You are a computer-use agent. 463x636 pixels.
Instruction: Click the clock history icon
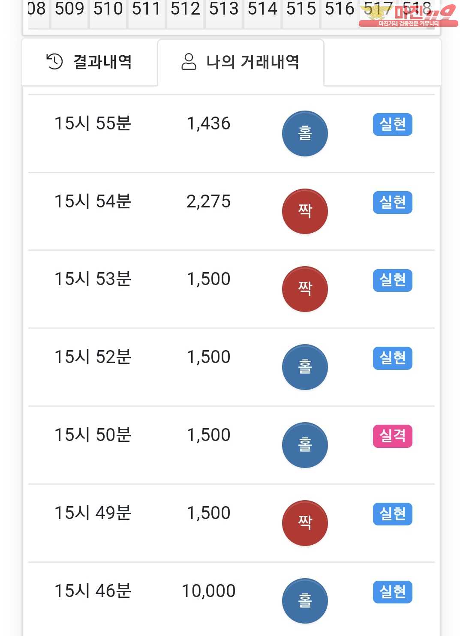click(54, 62)
